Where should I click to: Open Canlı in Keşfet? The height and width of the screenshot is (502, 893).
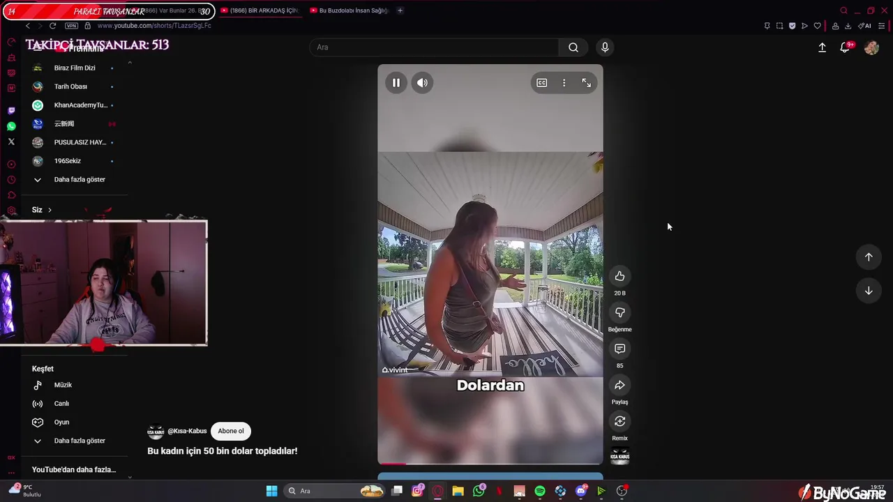(61, 404)
